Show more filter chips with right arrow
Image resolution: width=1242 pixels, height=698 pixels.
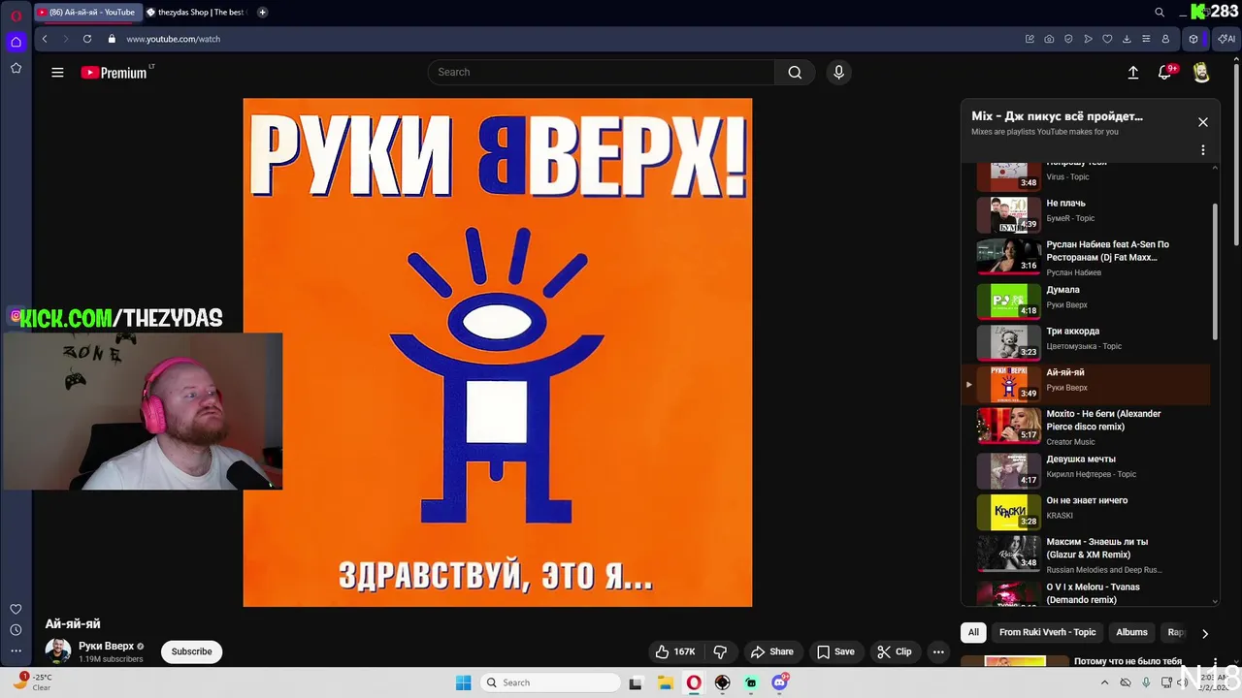tap(1204, 633)
